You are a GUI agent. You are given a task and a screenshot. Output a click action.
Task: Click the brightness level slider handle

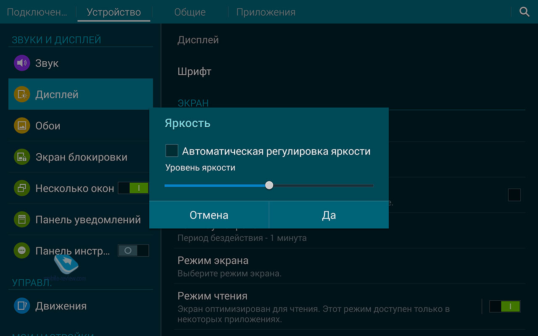269,185
